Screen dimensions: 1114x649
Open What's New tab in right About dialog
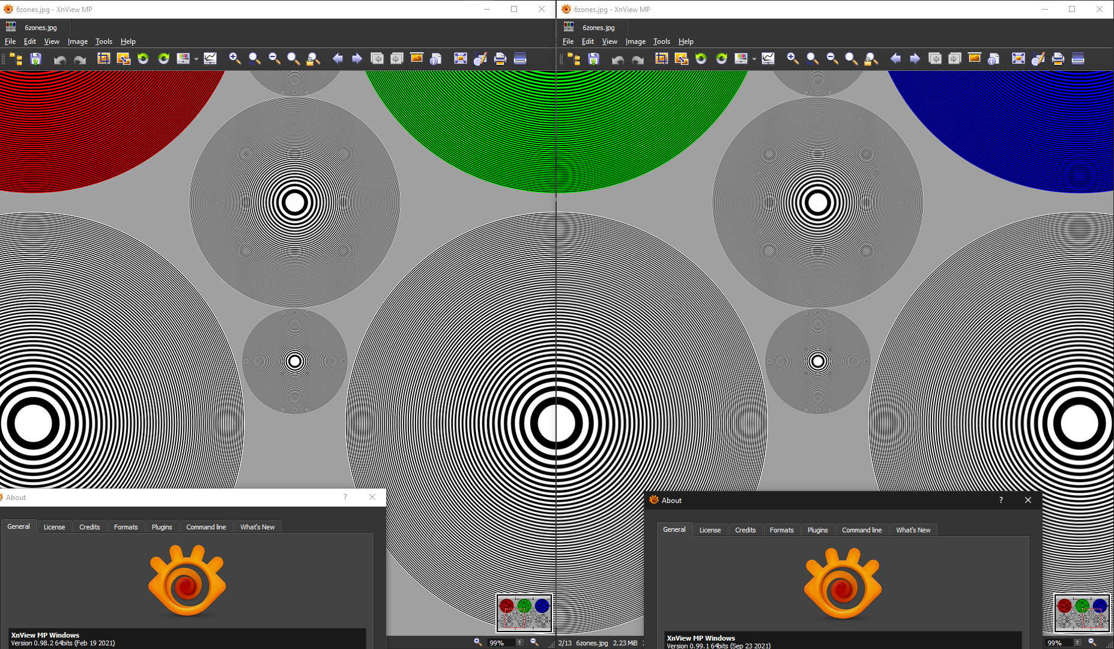(x=913, y=530)
